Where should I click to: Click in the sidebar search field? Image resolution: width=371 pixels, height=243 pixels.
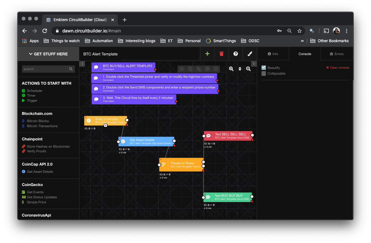45,69
